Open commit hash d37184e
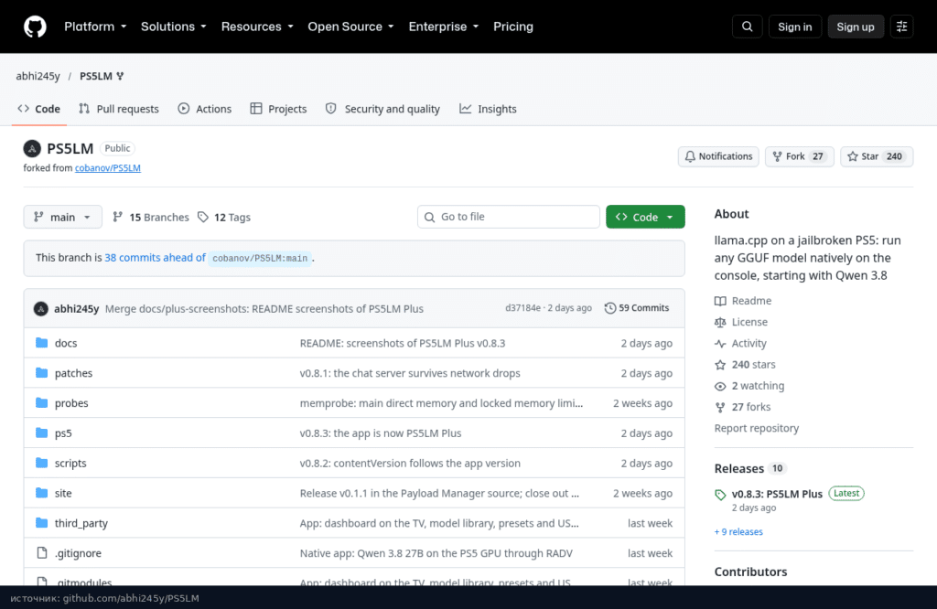 coord(522,308)
